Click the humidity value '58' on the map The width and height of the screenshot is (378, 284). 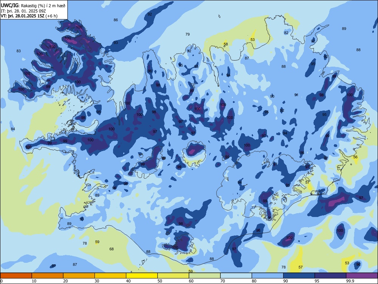226,44
